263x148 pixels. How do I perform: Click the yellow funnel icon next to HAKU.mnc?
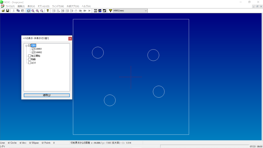(110, 11)
